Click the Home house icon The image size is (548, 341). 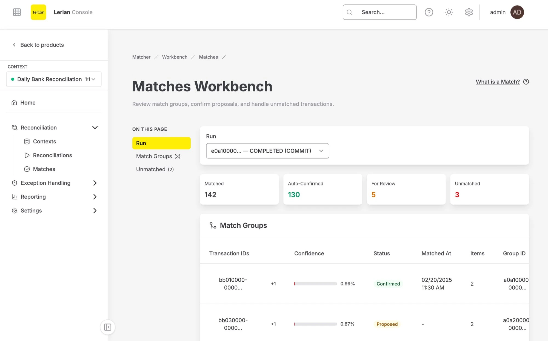14,103
